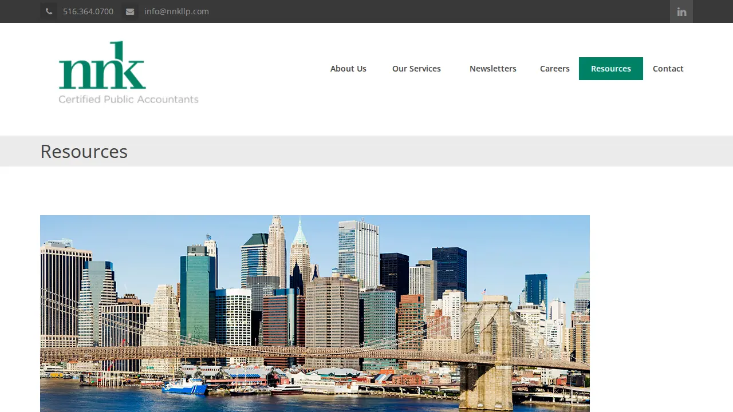Click the Resources page heading text
The height and width of the screenshot is (412, 733).
[x=84, y=151]
